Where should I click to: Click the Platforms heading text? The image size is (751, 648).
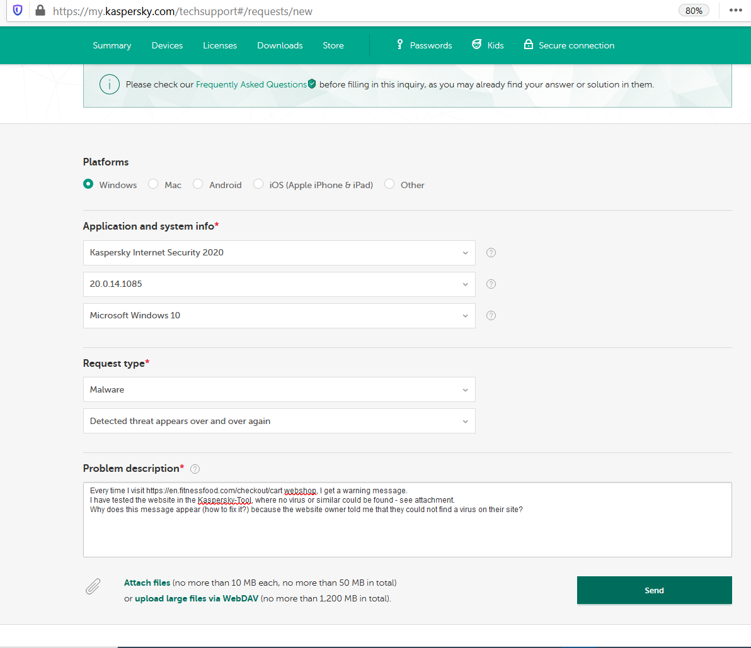[106, 162]
